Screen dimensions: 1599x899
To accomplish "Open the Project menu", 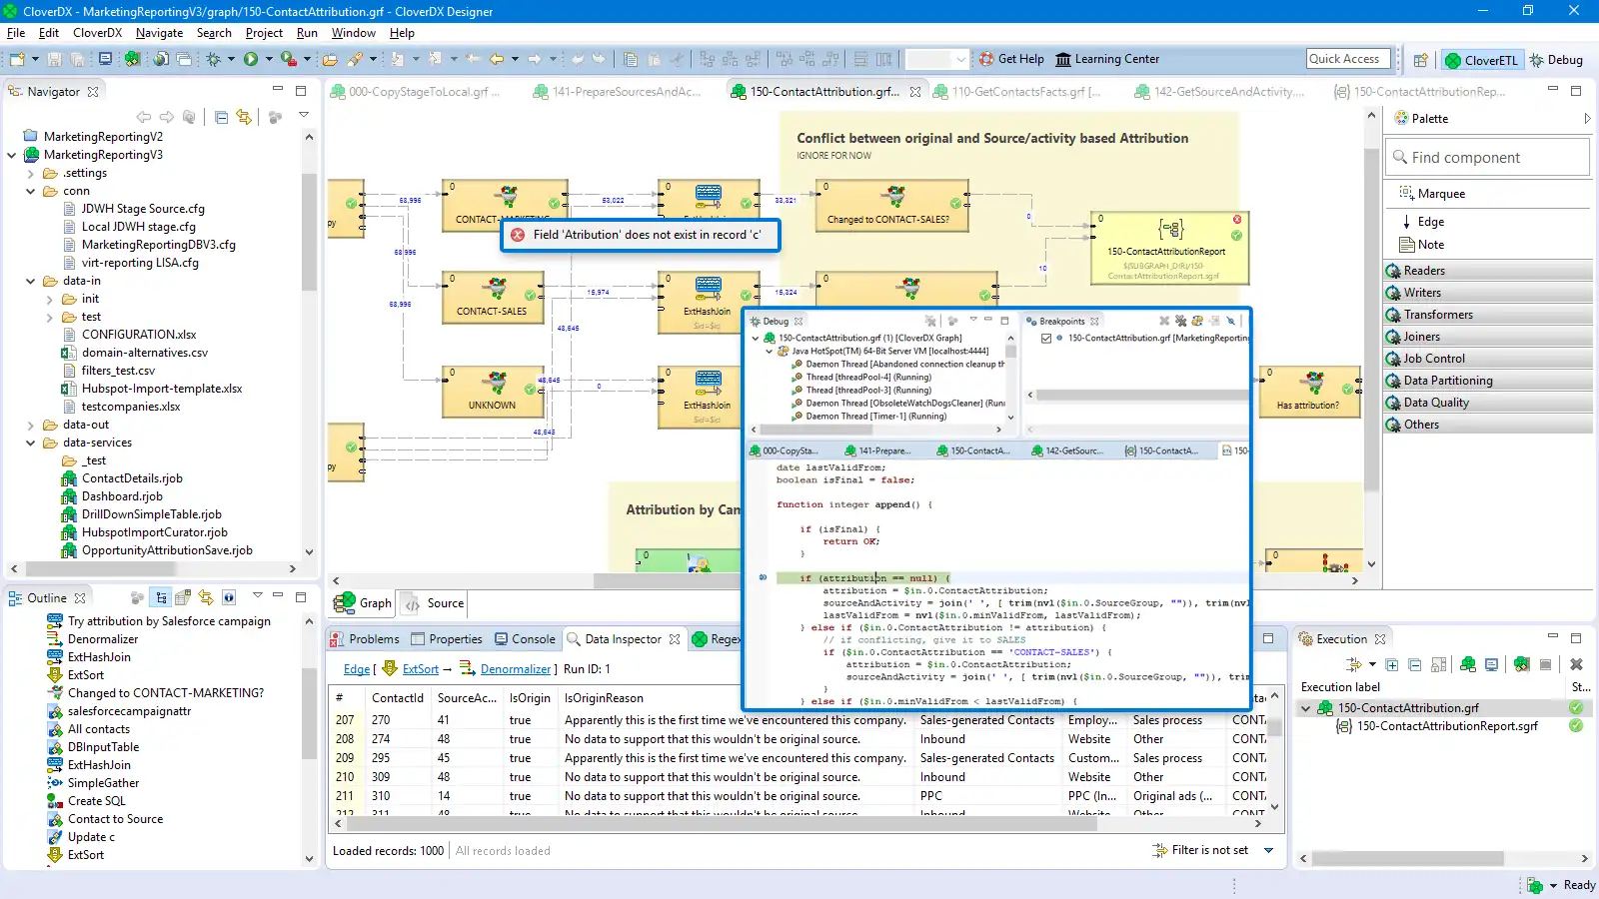I will pyautogui.click(x=264, y=33).
